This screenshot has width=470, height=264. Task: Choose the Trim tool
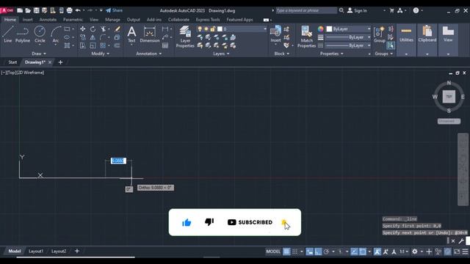tap(103, 29)
